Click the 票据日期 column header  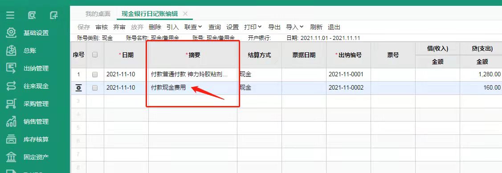point(304,55)
